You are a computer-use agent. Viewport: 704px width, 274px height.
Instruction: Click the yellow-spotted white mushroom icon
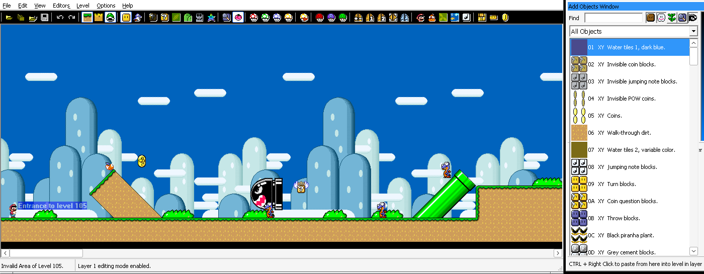(x=289, y=18)
